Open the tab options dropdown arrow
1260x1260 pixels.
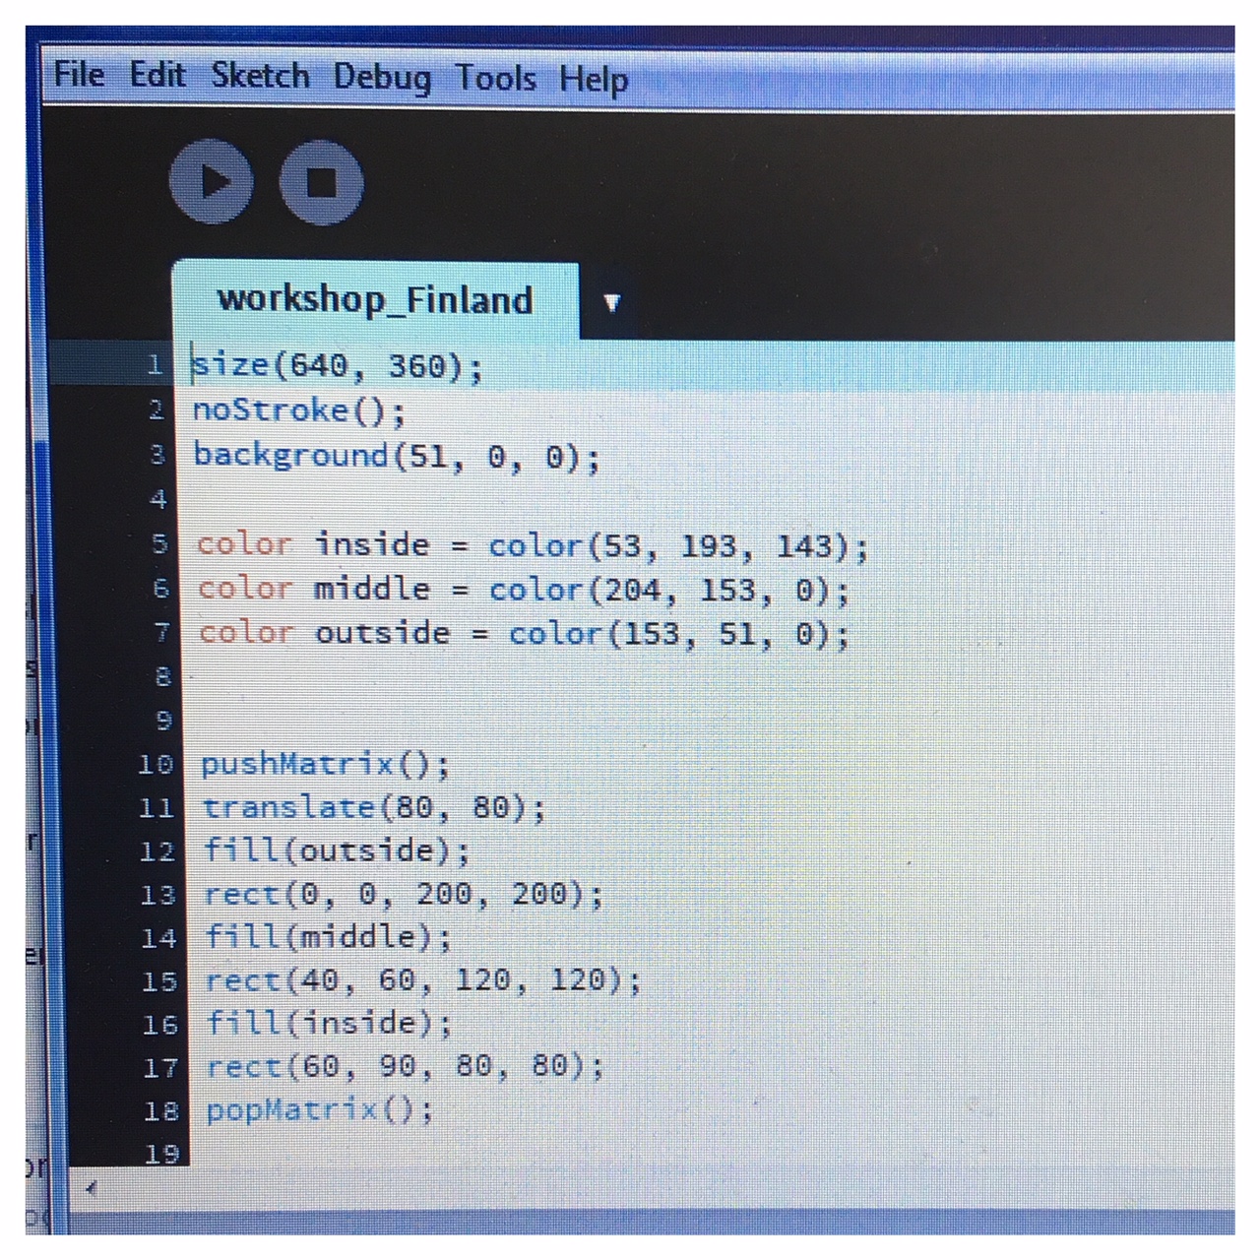(x=611, y=302)
